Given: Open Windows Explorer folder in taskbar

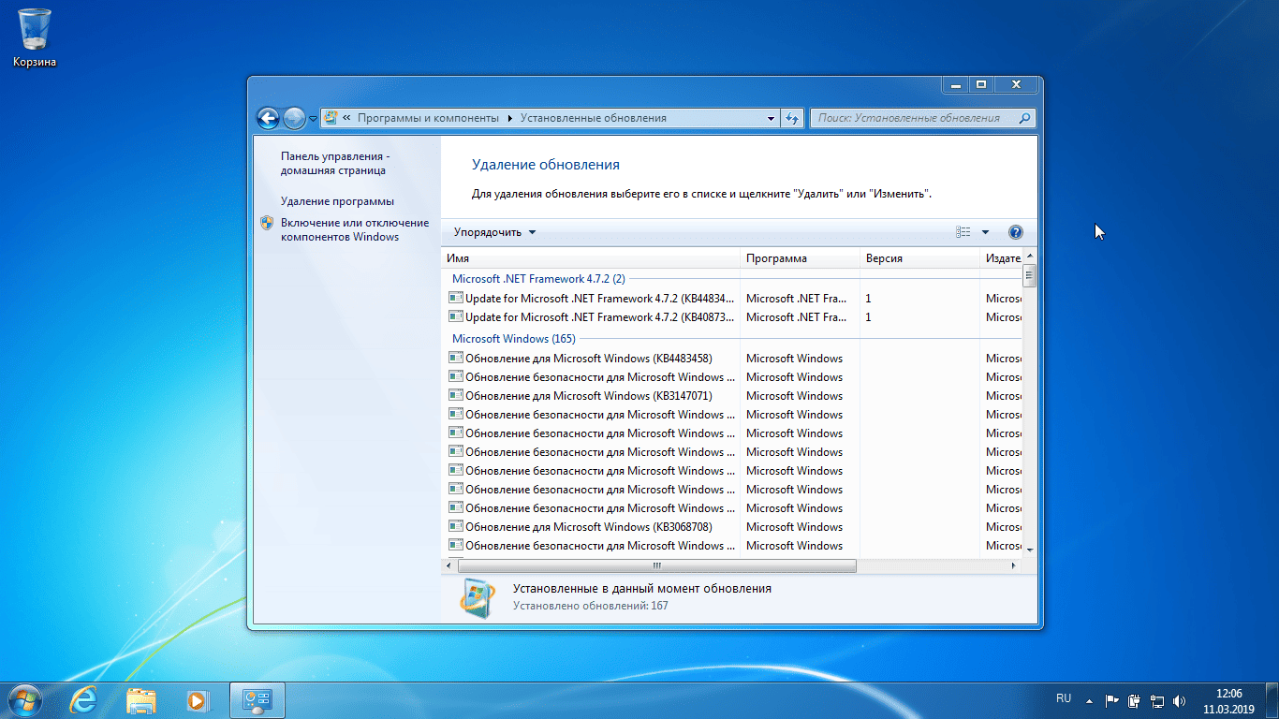Looking at the screenshot, I should pyautogui.click(x=141, y=699).
